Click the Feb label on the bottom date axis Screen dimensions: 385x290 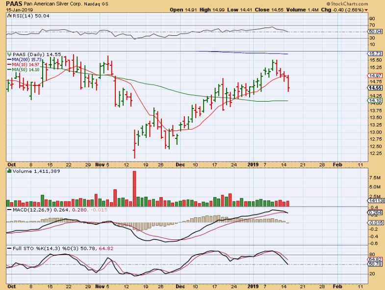337,287
